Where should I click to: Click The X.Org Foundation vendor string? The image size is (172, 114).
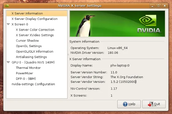[x=127, y=77]
